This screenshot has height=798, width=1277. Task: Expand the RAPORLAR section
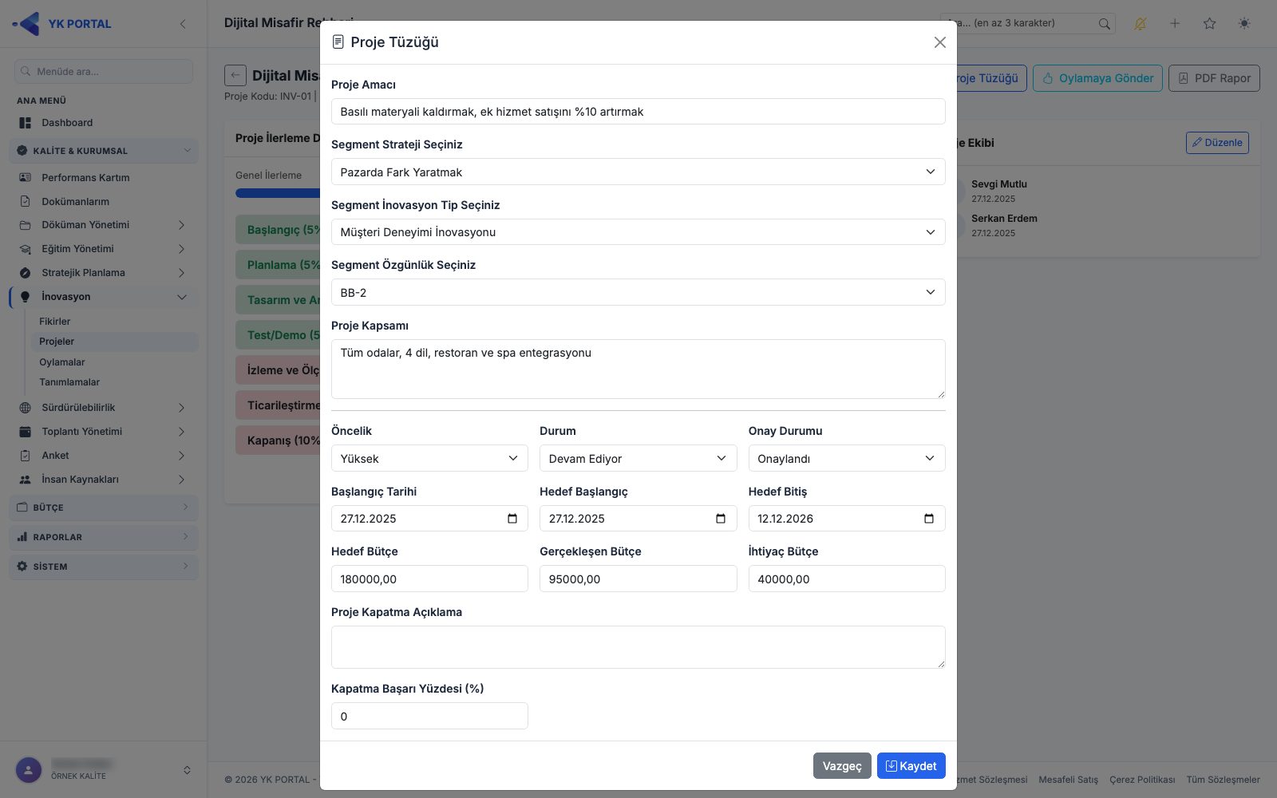pos(104,537)
